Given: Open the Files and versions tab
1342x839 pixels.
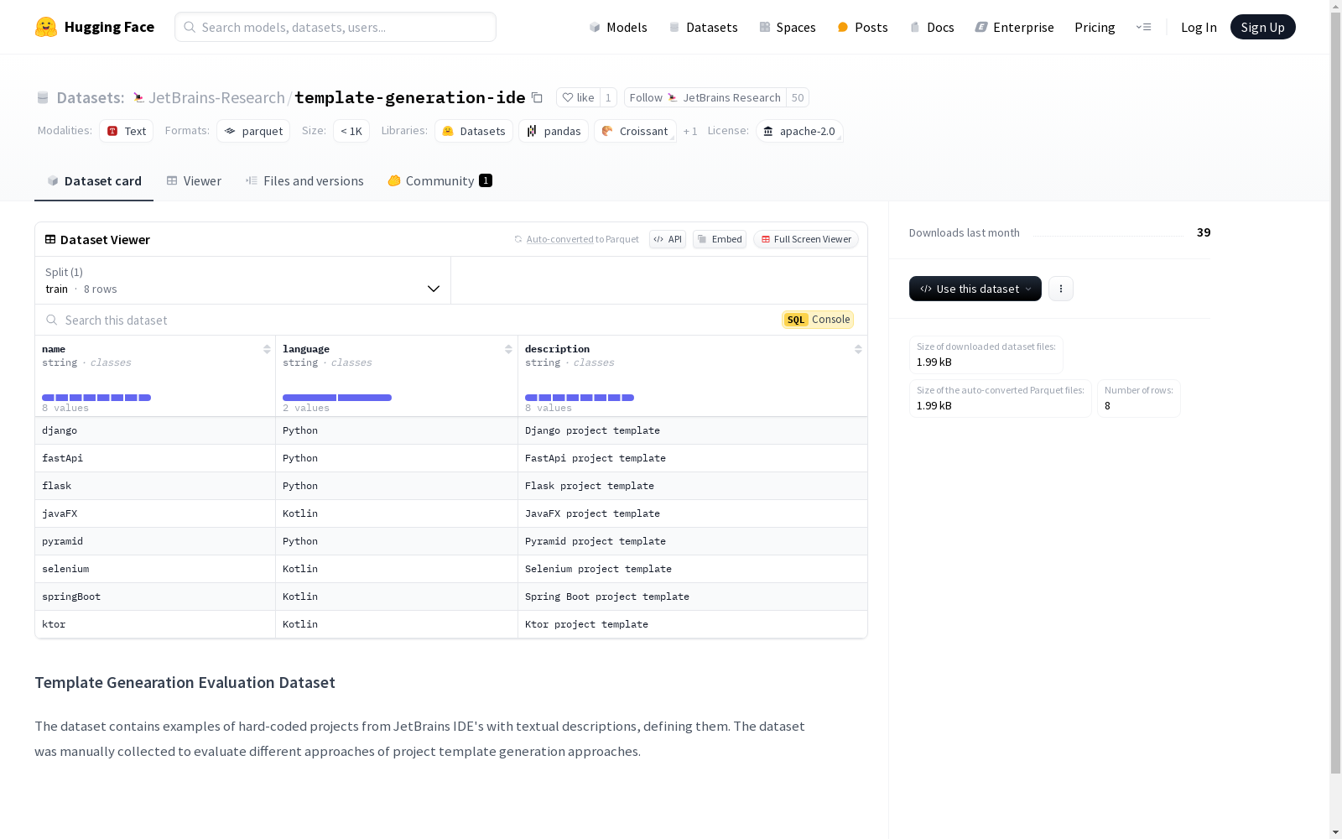Looking at the screenshot, I should pos(304,181).
